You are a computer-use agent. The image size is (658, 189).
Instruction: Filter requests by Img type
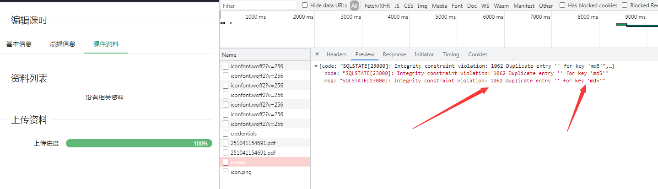tap(422, 6)
